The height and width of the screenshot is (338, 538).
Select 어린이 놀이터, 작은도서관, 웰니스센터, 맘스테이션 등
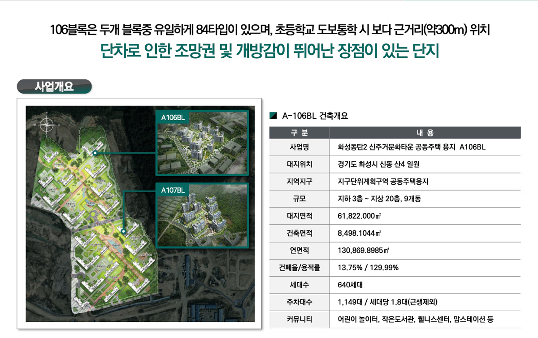click(x=415, y=320)
